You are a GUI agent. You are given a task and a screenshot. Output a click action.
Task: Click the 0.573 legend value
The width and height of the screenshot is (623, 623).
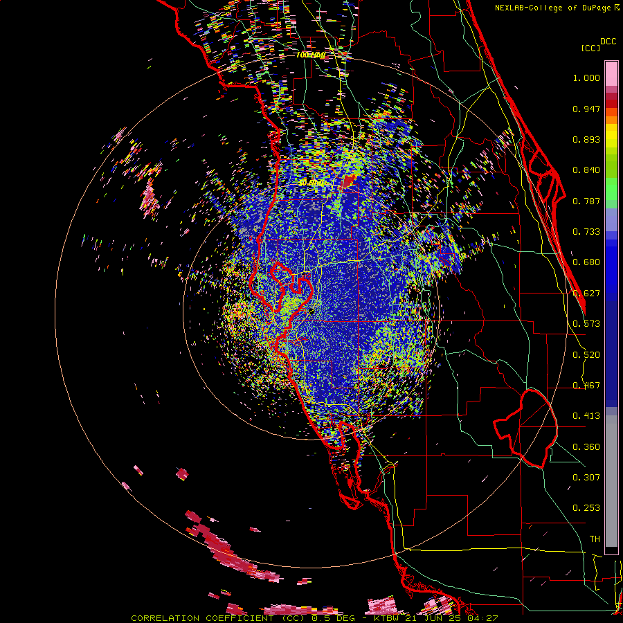point(586,324)
